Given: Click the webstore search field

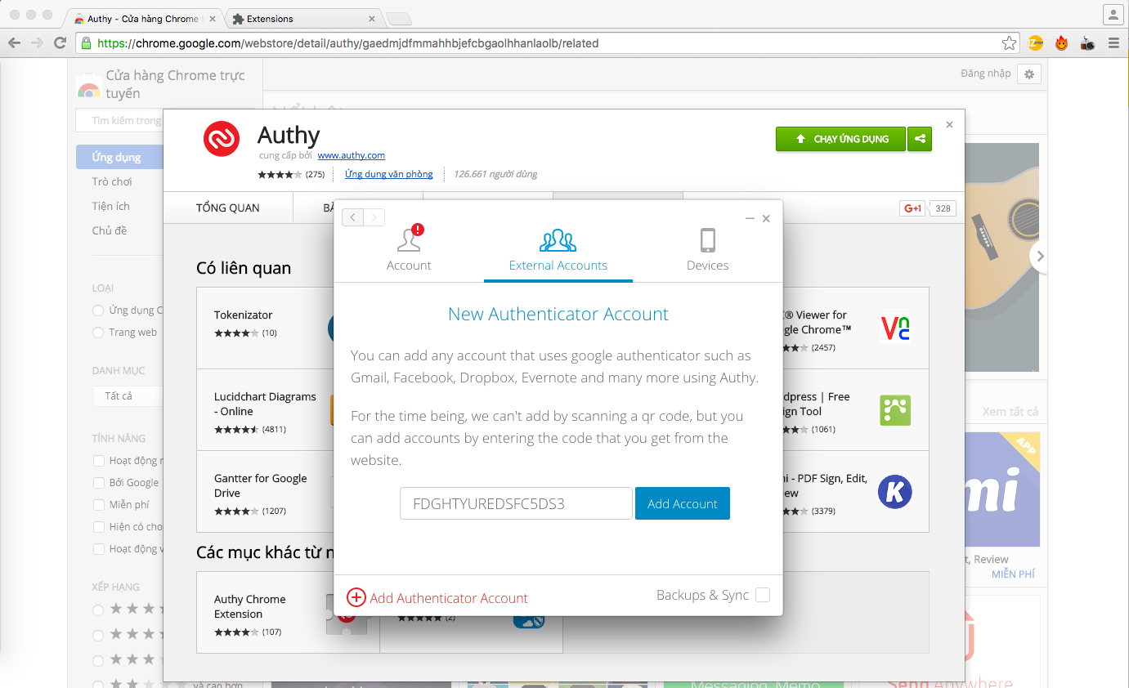Looking at the screenshot, I should click(119, 120).
